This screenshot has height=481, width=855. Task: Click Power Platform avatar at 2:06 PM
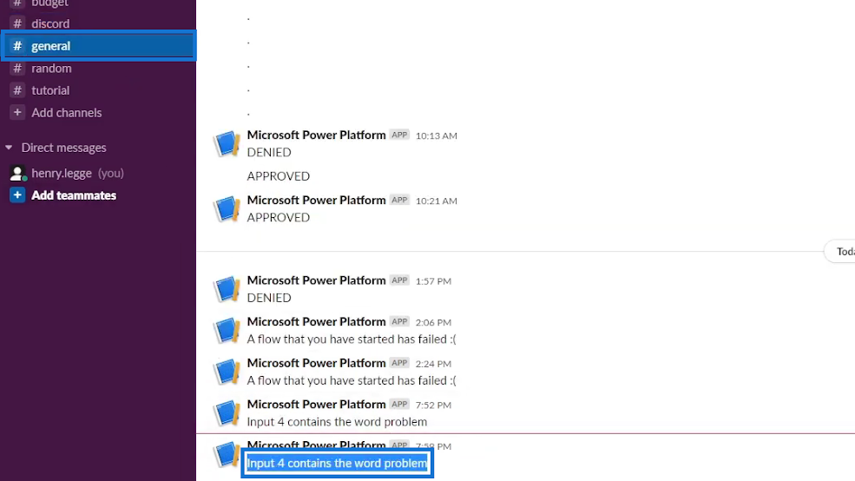pyautogui.click(x=227, y=331)
